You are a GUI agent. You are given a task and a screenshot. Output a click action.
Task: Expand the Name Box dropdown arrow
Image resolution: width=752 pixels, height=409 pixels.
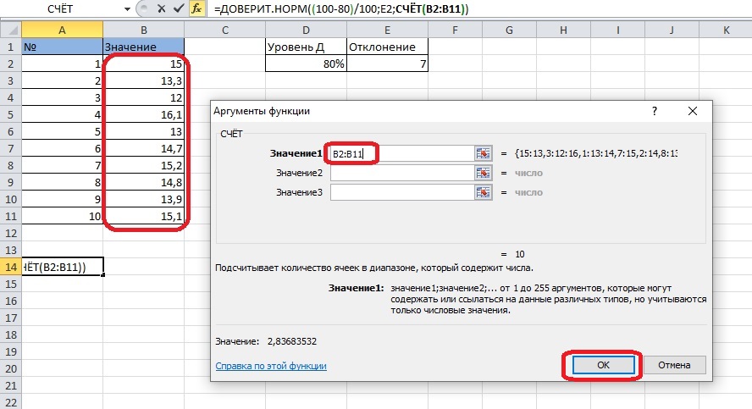[127, 9]
